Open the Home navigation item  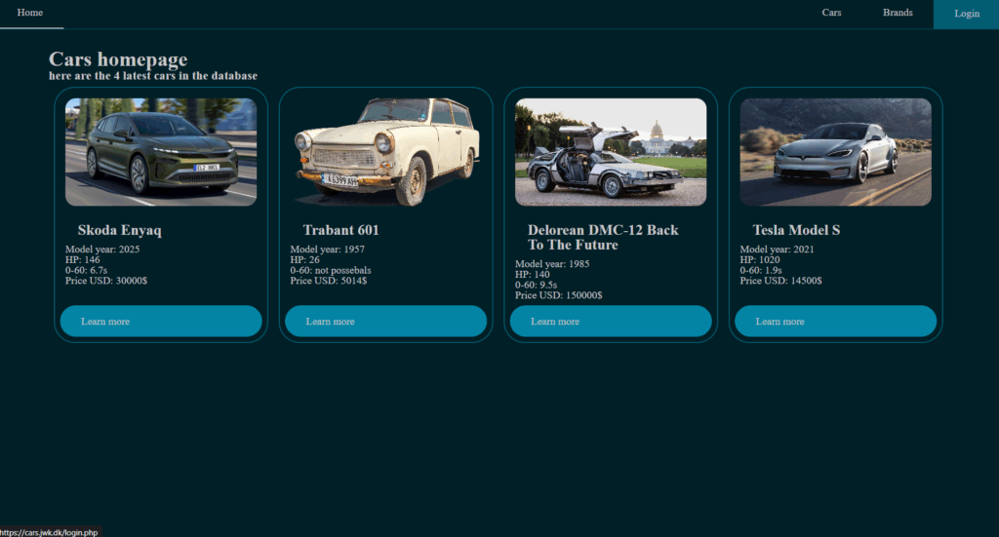30,13
